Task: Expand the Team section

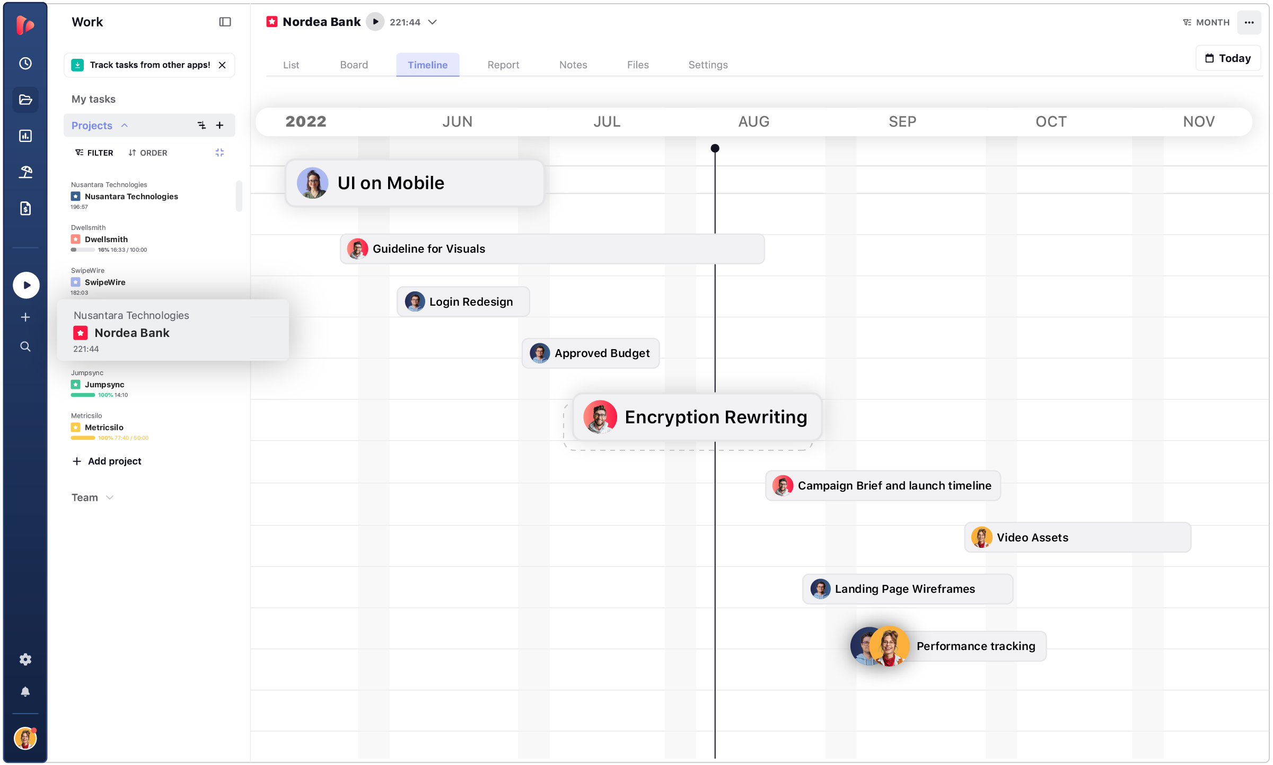Action: (110, 497)
